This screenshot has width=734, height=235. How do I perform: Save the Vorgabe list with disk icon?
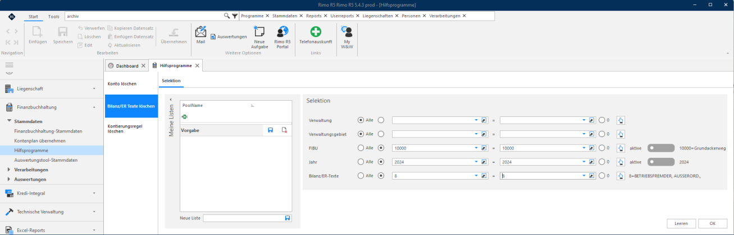[x=270, y=130]
